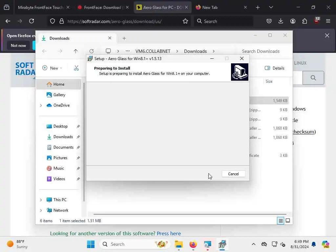The height and width of the screenshot is (252, 336).
Task: Open Save to Pocket icon
Action: [x=269, y=21]
